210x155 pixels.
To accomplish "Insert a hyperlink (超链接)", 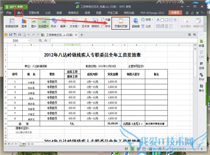I will point(136,23).
